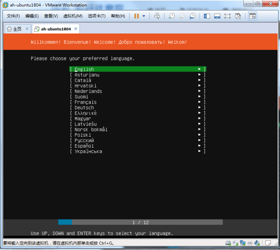Open the power options dropdown arrow
Screen dimensions: 280x250
pos(144,16)
